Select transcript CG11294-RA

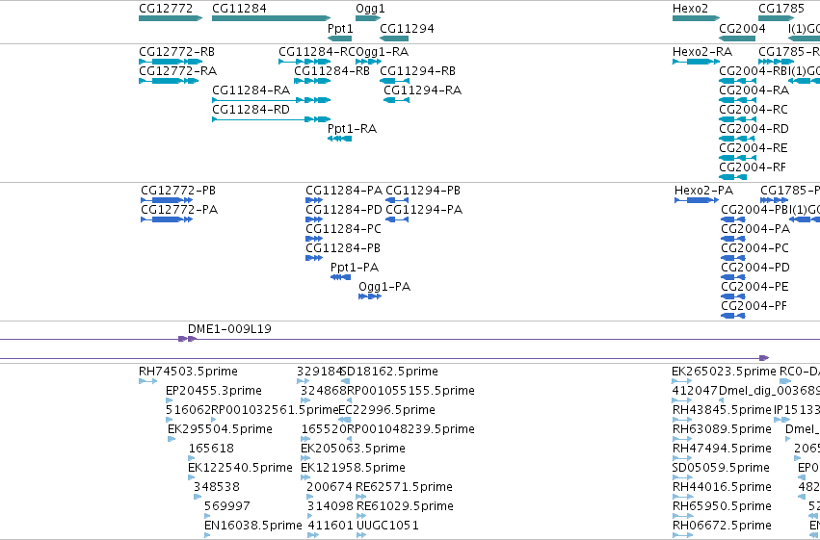tap(396, 100)
